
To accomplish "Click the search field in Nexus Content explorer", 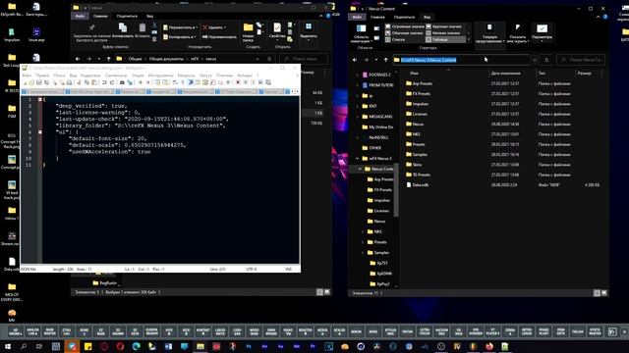I will 581,60.
